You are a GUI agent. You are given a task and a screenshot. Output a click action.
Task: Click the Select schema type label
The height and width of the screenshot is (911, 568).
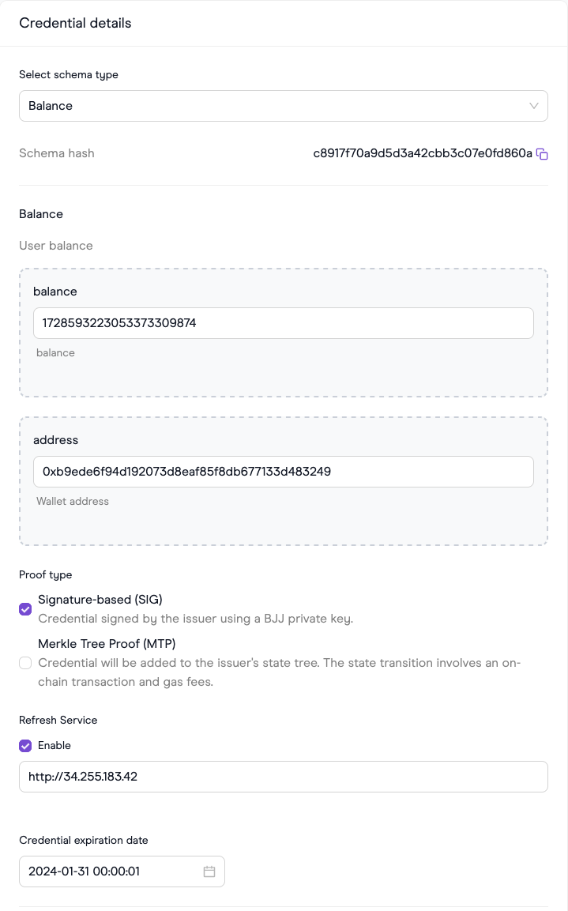(x=69, y=74)
